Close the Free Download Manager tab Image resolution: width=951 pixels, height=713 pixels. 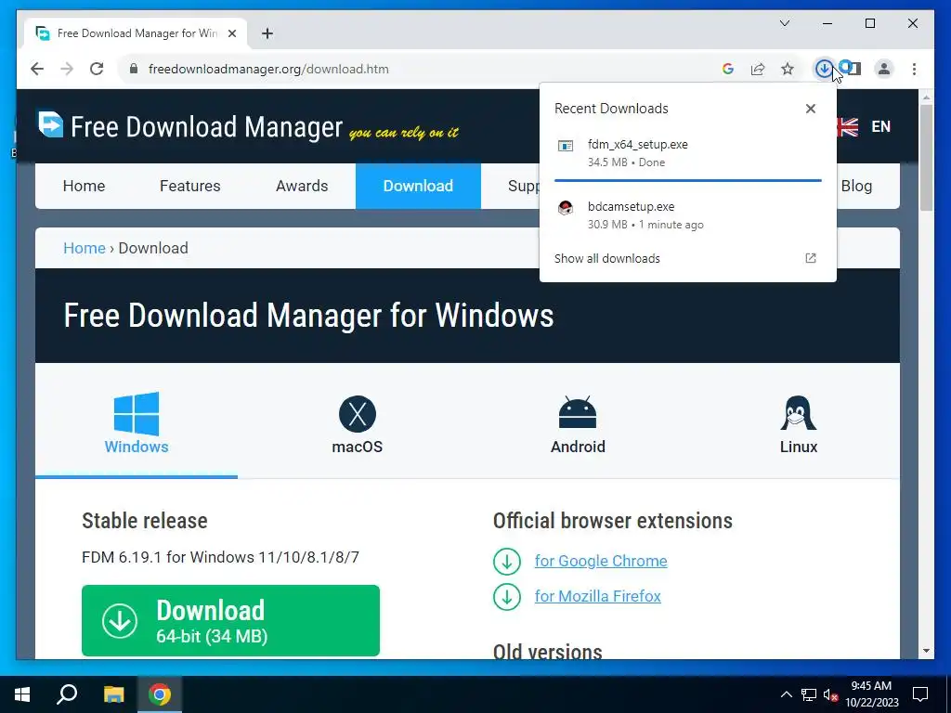(x=231, y=33)
